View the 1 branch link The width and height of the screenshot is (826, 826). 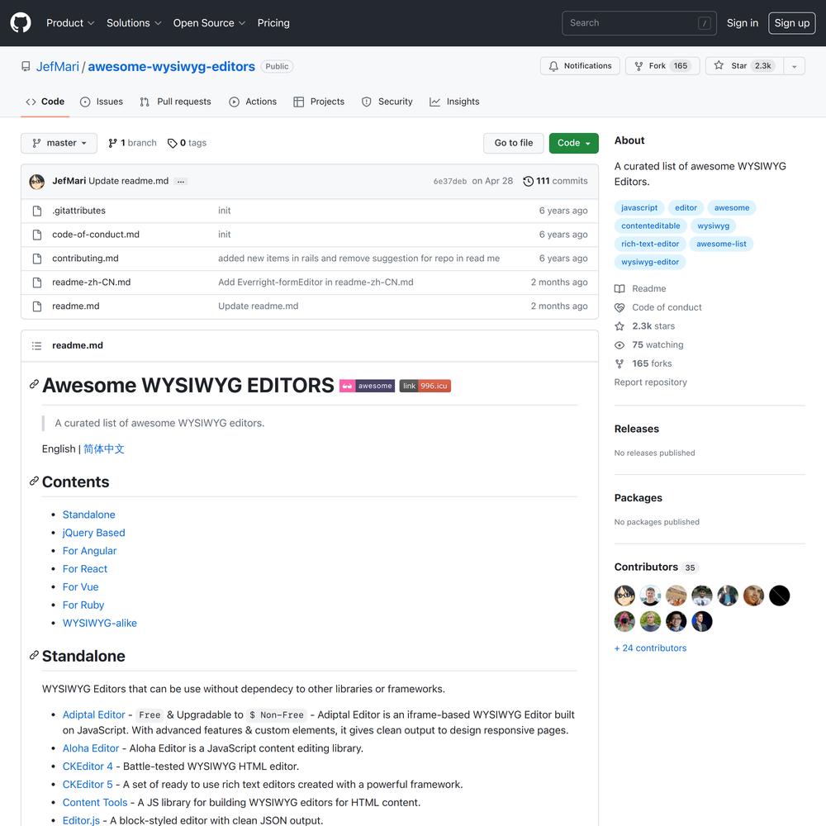[132, 143]
